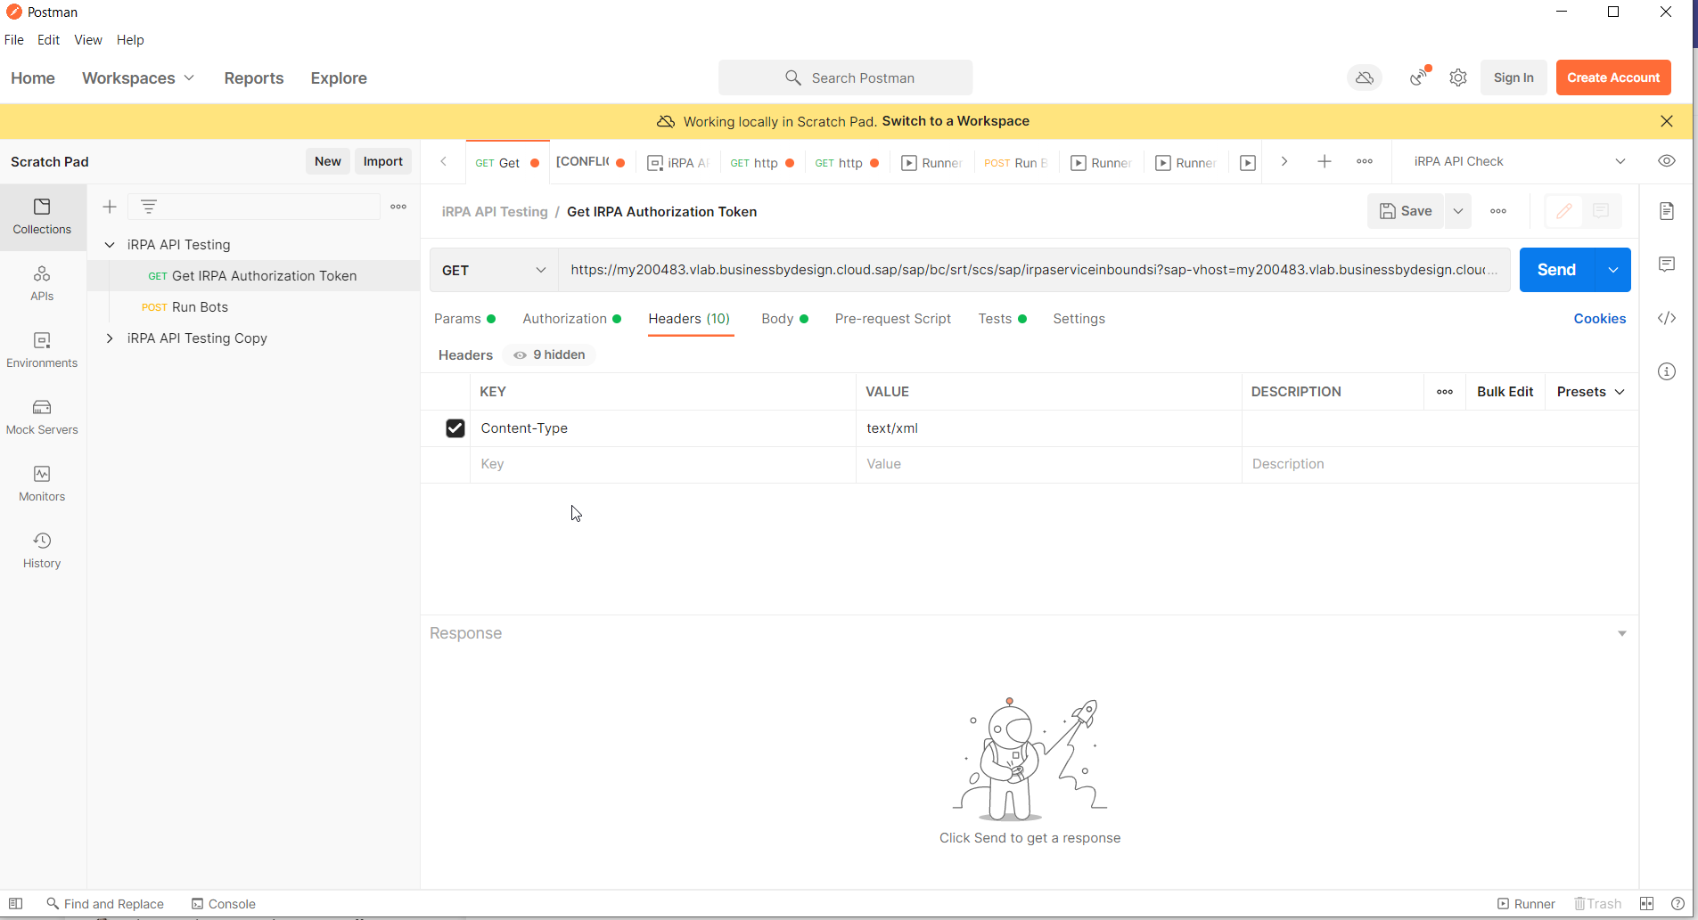Open the File menu

click(x=14, y=40)
